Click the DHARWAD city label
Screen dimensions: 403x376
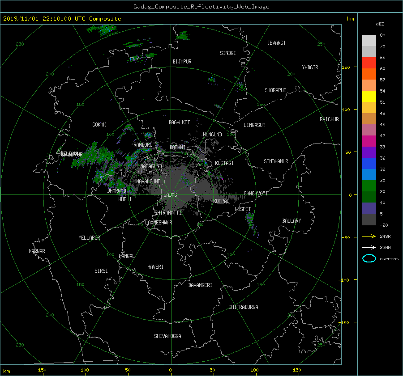[117, 191]
